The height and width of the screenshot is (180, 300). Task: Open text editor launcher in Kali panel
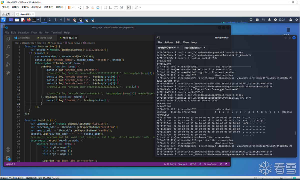pyautogui.click(x=23, y=20)
